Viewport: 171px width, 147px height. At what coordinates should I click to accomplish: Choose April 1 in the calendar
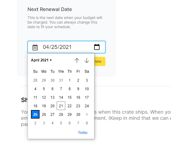coord(70,80)
